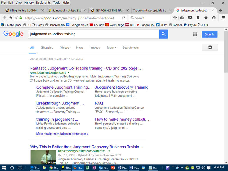Open a new tab with plus button

(221, 11)
